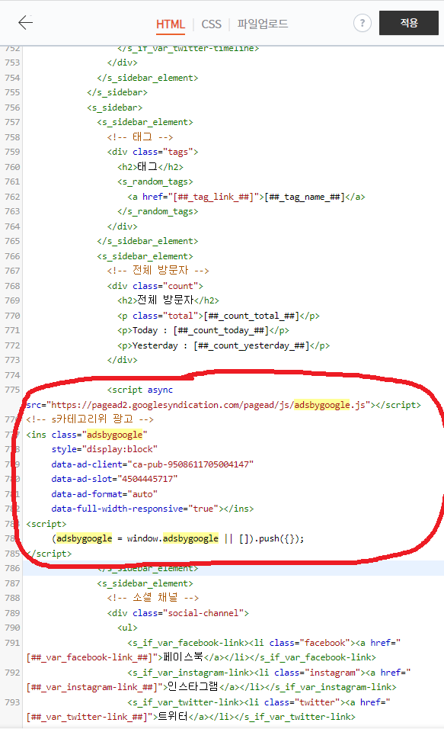The image size is (444, 729).
Task: Click the ins class="adsbygoogle" line
Action: (87, 435)
